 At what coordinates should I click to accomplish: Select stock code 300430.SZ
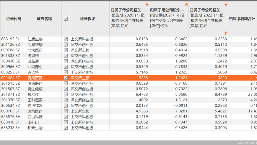[x=11, y=61]
